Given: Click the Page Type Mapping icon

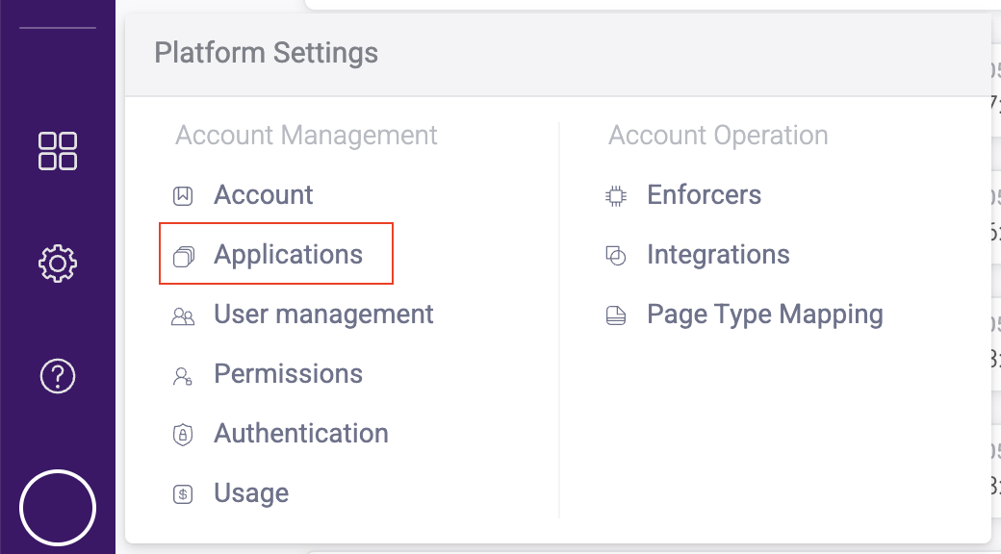Looking at the screenshot, I should pyautogui.click(x=616, y=315).
